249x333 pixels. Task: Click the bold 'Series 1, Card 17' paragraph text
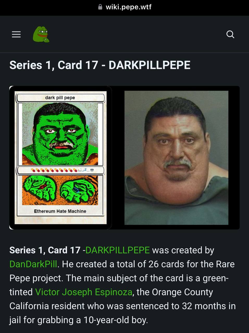45,250
